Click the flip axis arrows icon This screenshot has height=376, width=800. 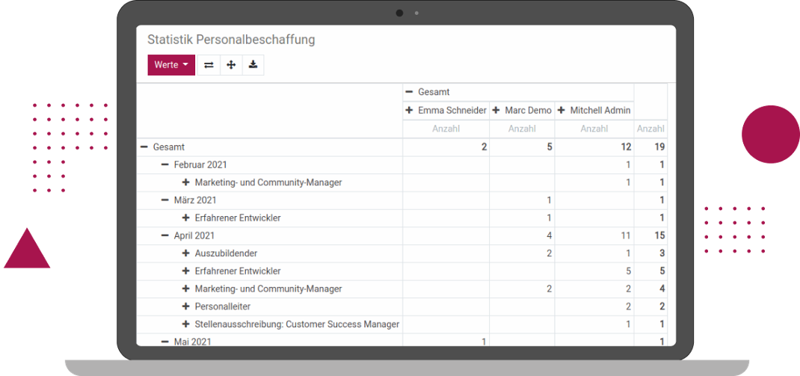pyautogui.click(x=209, y=65)
